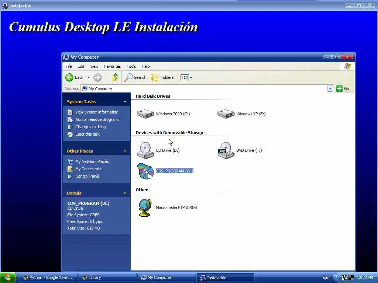The width and height of the screenshot is (378, 283).
Task: Click the Windows flag logo in menu bar
Action: tap(347, 66)
